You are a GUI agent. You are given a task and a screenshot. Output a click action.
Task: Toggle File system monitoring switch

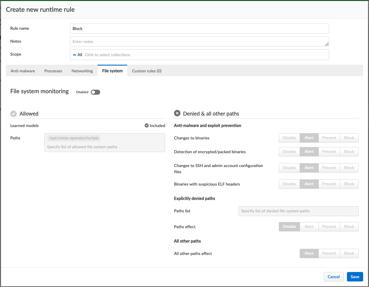95,92
